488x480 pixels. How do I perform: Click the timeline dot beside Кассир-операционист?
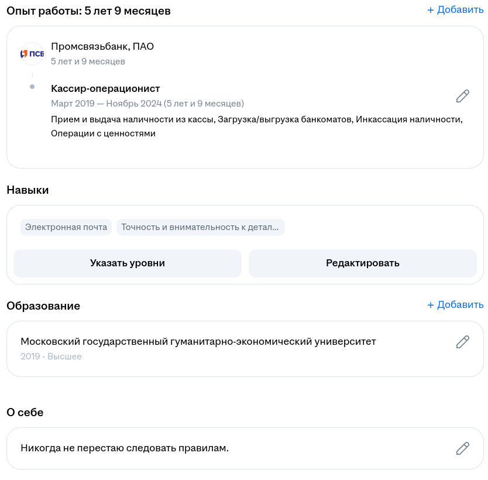click(32, 87)
